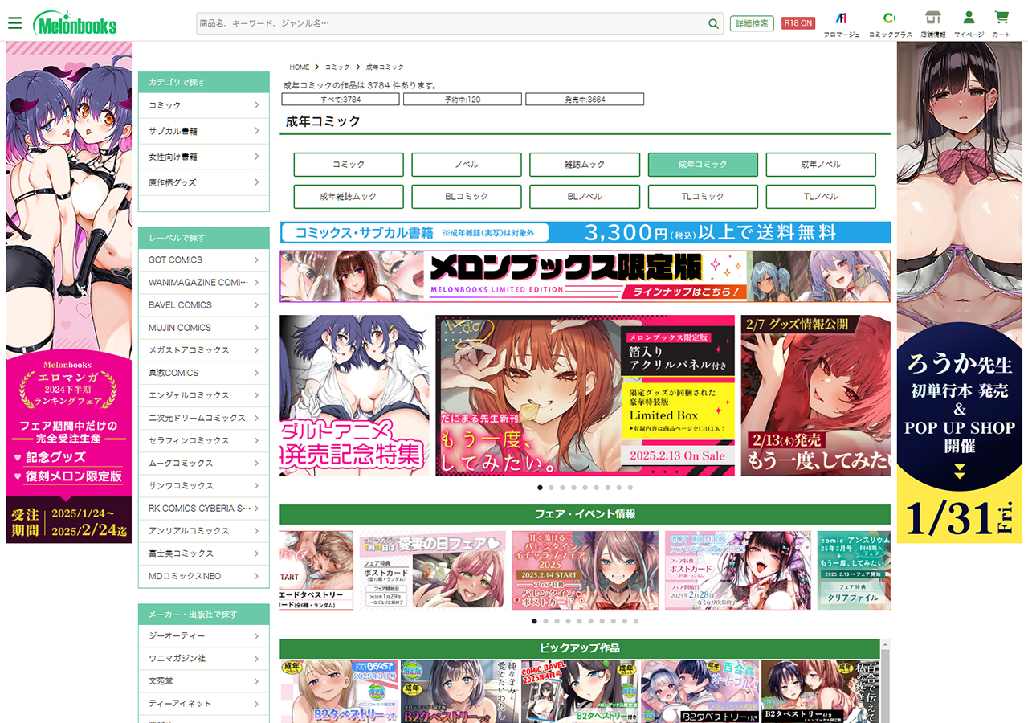Click the product search input field
Image resolution: width=1028 pixels, height=723 pixels.
[x=450, y=24]
